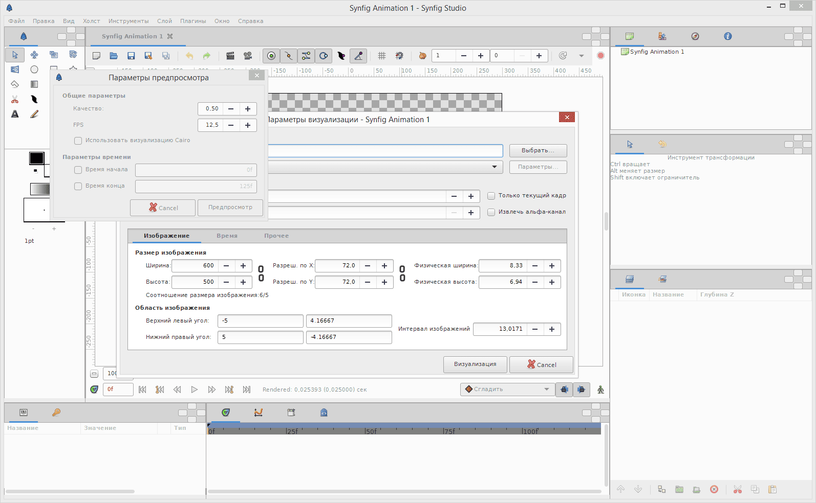816x503 pixels.
Task: Select the Gradient tool
Action: (34, 84)
